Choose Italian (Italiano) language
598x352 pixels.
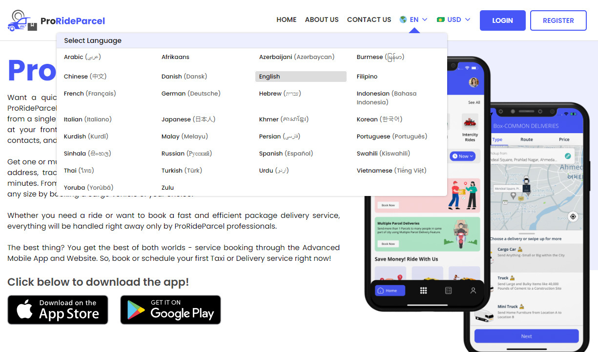click(88, 119)
